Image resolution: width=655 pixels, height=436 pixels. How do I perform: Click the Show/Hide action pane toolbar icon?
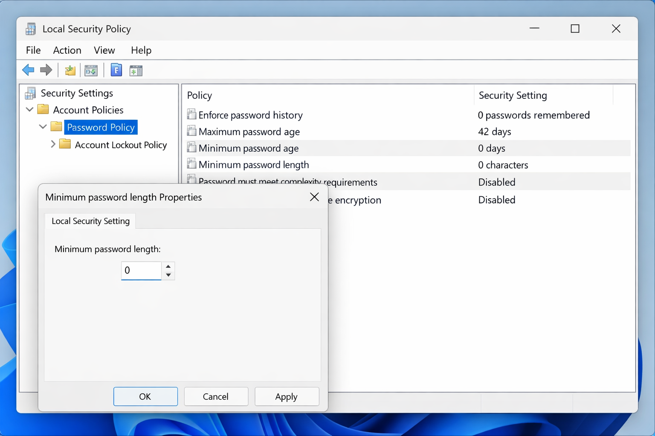click(x=136, y=71)
